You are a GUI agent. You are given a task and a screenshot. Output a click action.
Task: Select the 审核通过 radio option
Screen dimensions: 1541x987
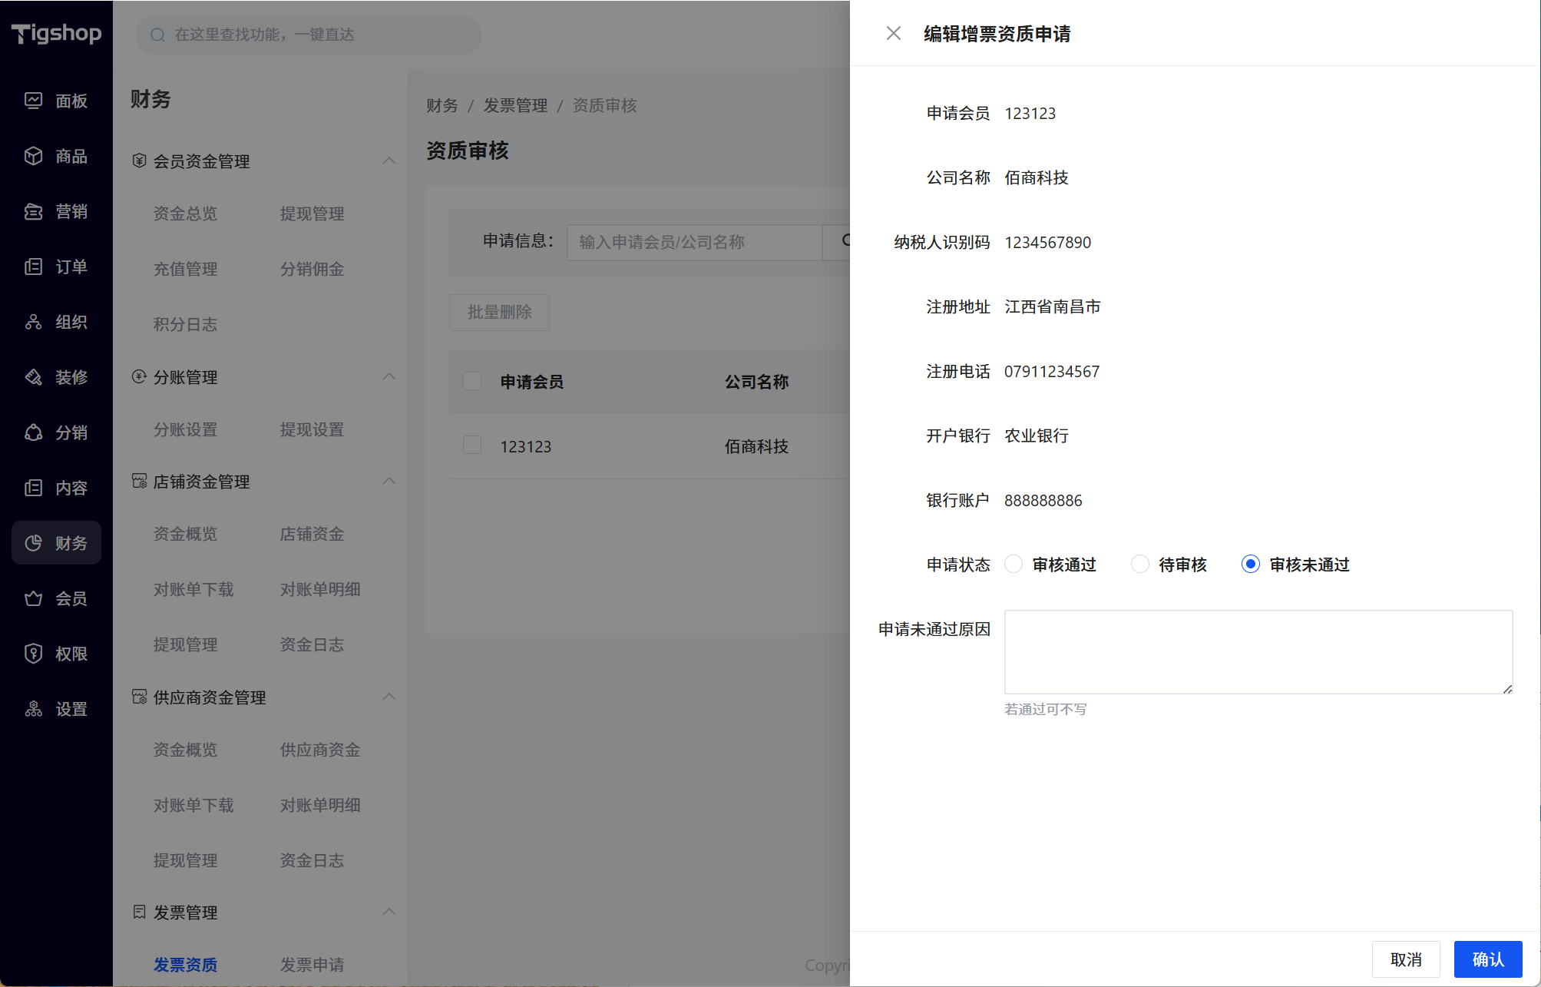click(1014, 565)
